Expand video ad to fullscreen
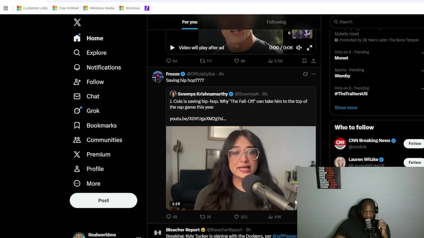 [309, 48]
